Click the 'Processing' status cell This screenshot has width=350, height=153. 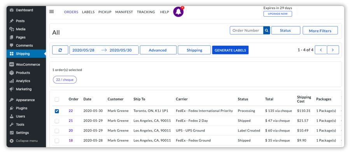247,111
